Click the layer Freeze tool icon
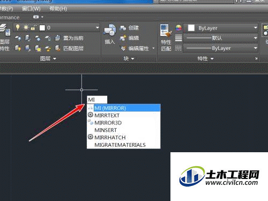 coord(38,38)
